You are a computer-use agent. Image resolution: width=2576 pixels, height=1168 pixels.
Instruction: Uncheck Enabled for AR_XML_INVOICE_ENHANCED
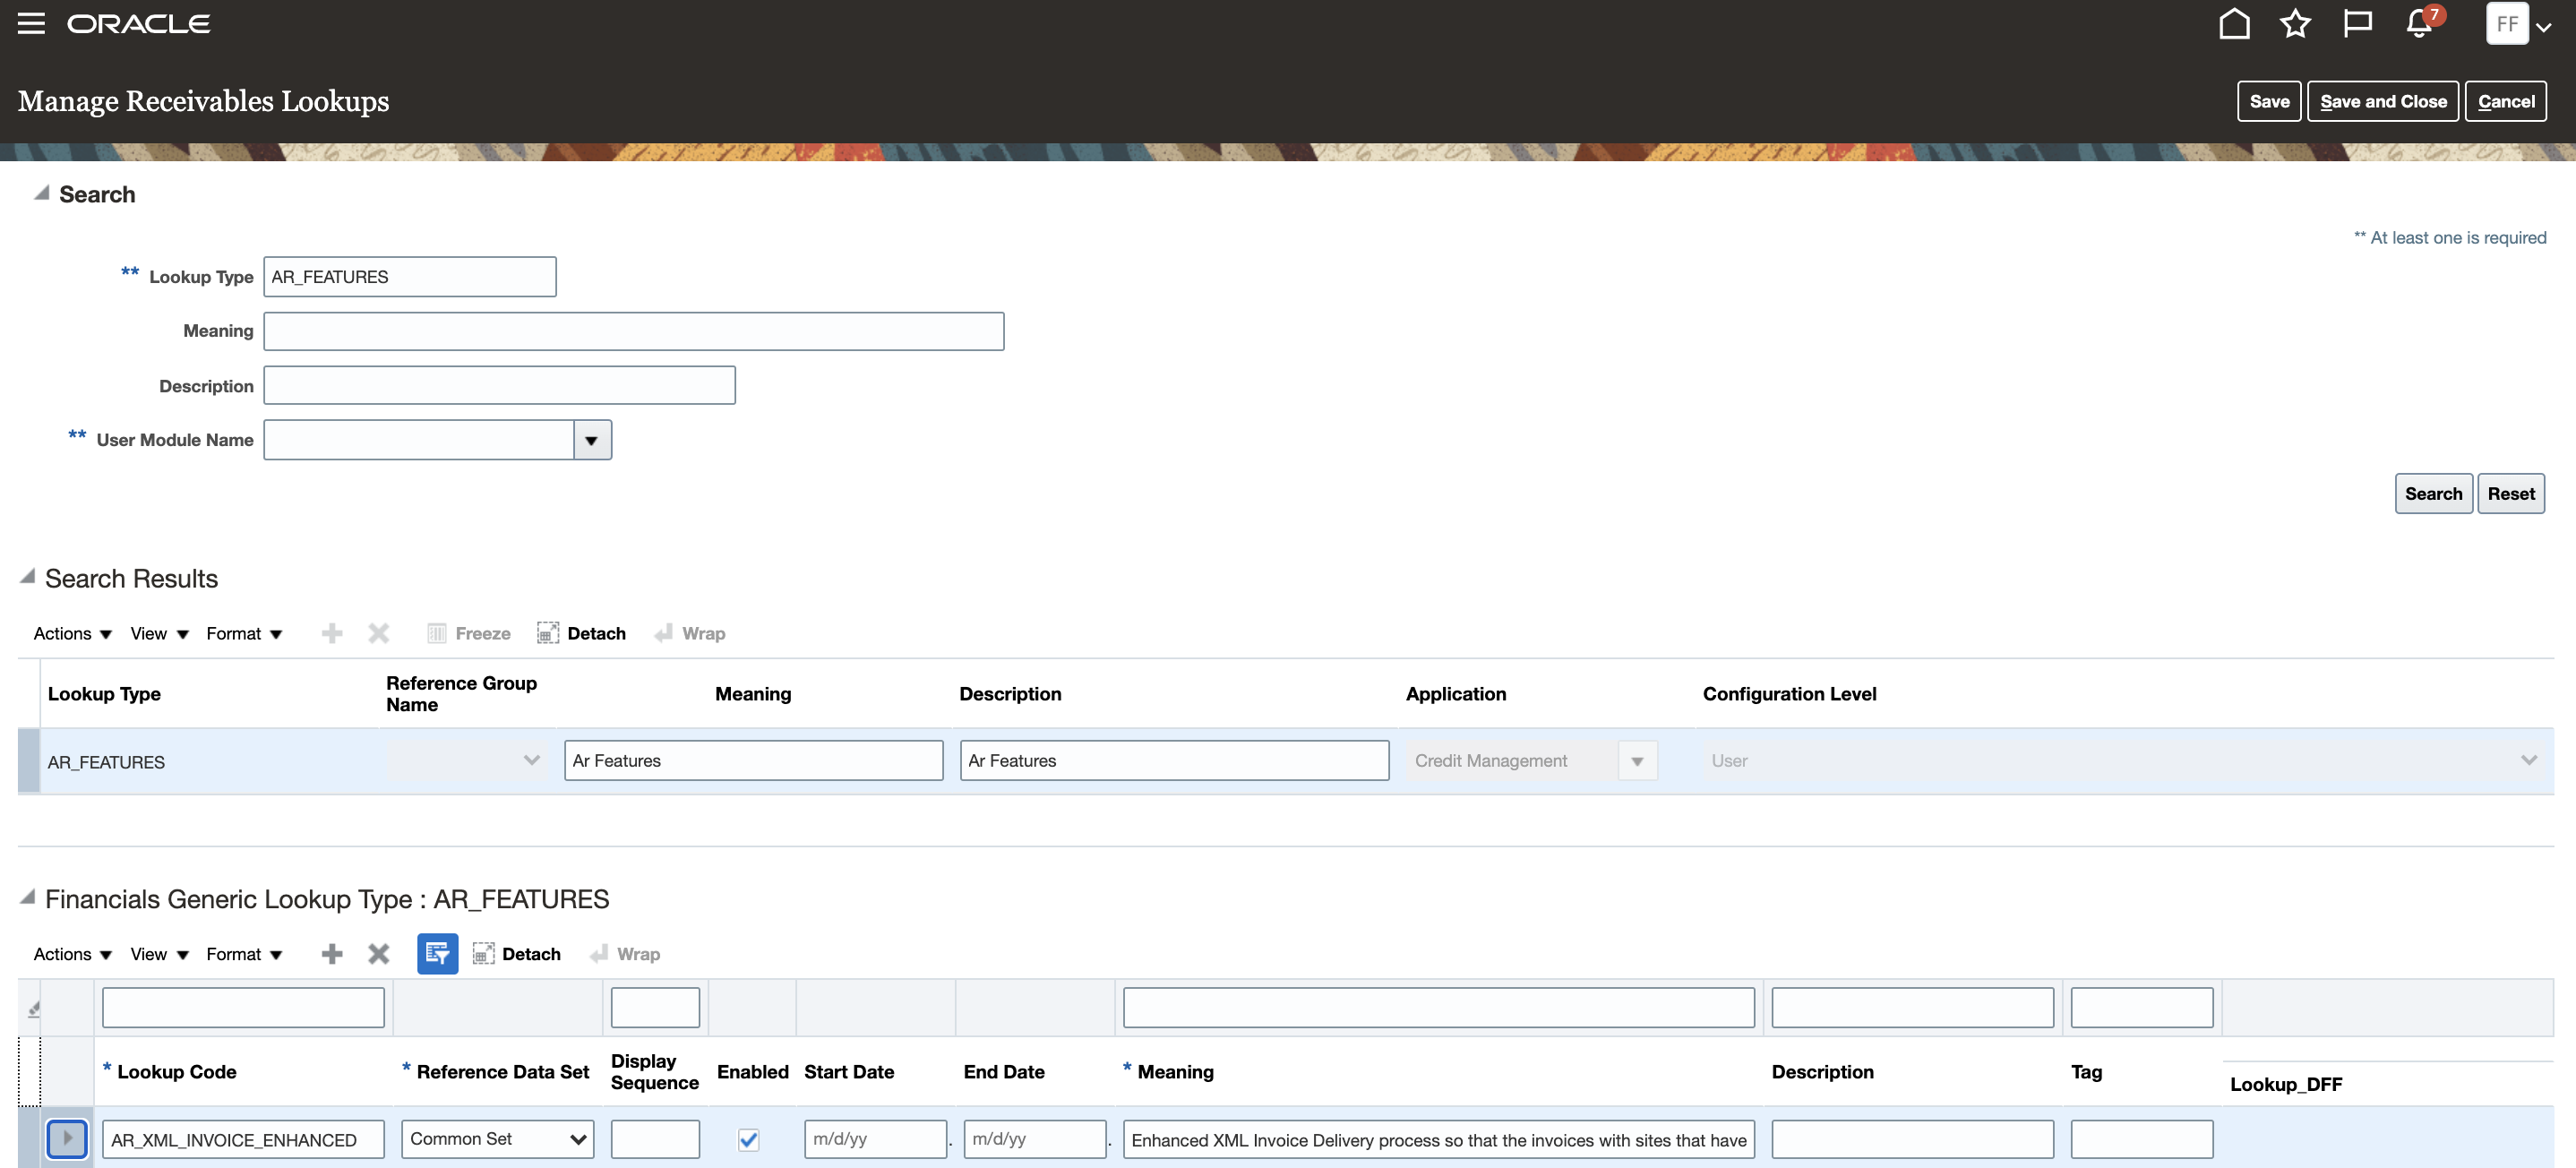748,1139
